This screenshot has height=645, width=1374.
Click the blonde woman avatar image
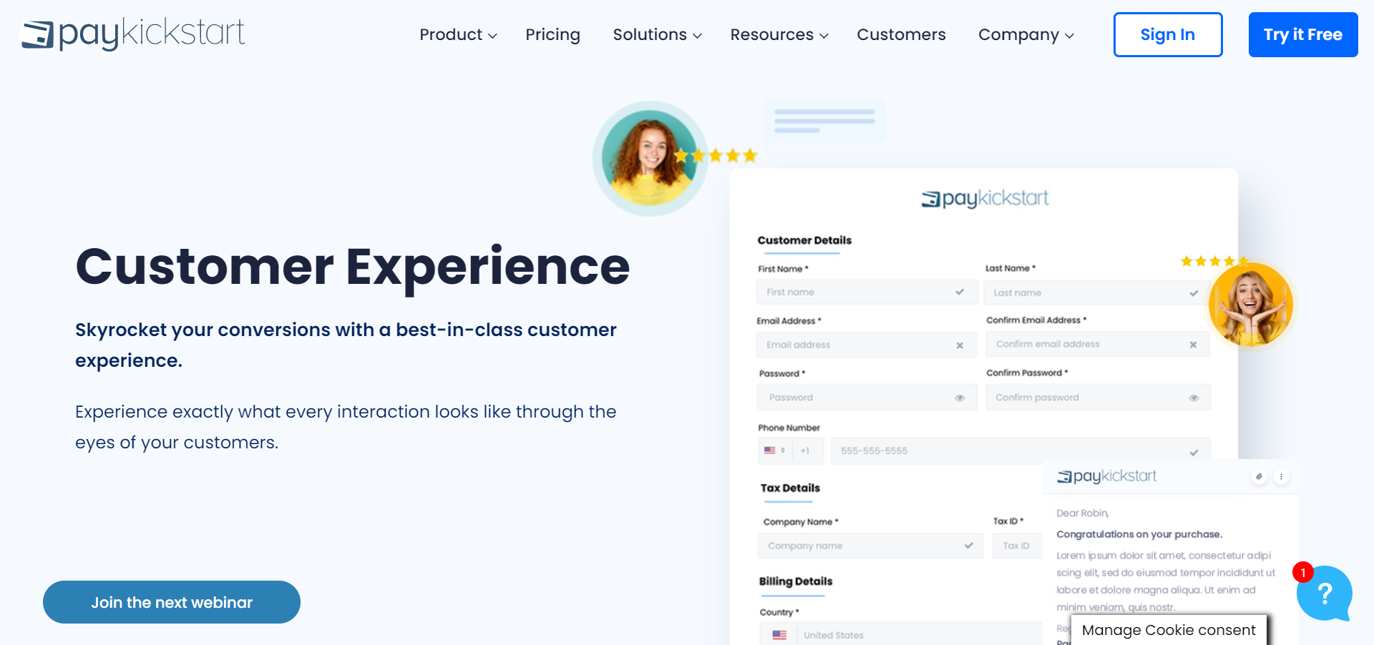tap(1250, 305)
